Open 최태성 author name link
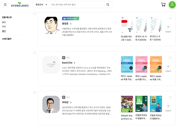 coord(65,102)
